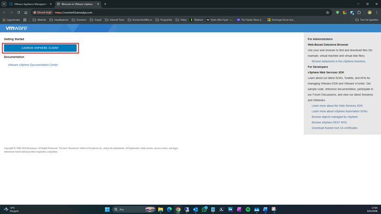Go to the browser home icon
This screenshot has width=381, height=214.
coord(26,12)
